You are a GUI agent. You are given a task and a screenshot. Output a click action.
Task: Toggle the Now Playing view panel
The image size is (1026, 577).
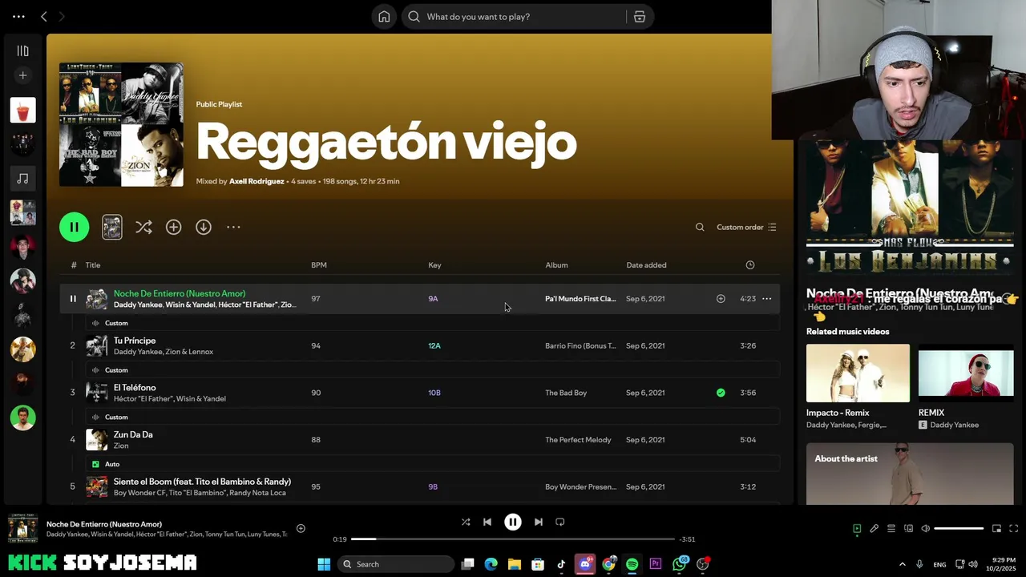click(x=857, y=529)
